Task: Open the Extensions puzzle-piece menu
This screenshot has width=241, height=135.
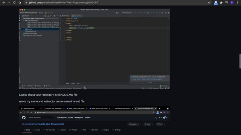Action: pyautogui.click(x=221, y=3)
